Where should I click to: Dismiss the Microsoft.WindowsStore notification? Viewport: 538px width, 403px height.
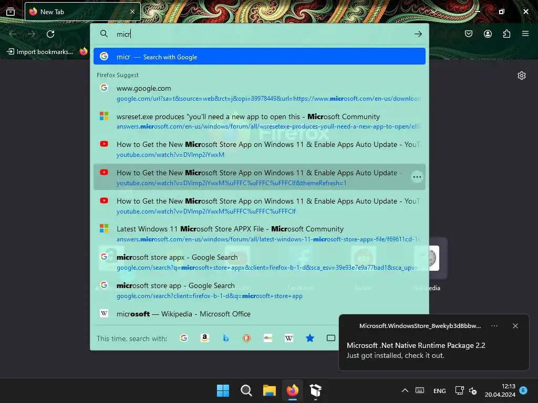(515, 326)
